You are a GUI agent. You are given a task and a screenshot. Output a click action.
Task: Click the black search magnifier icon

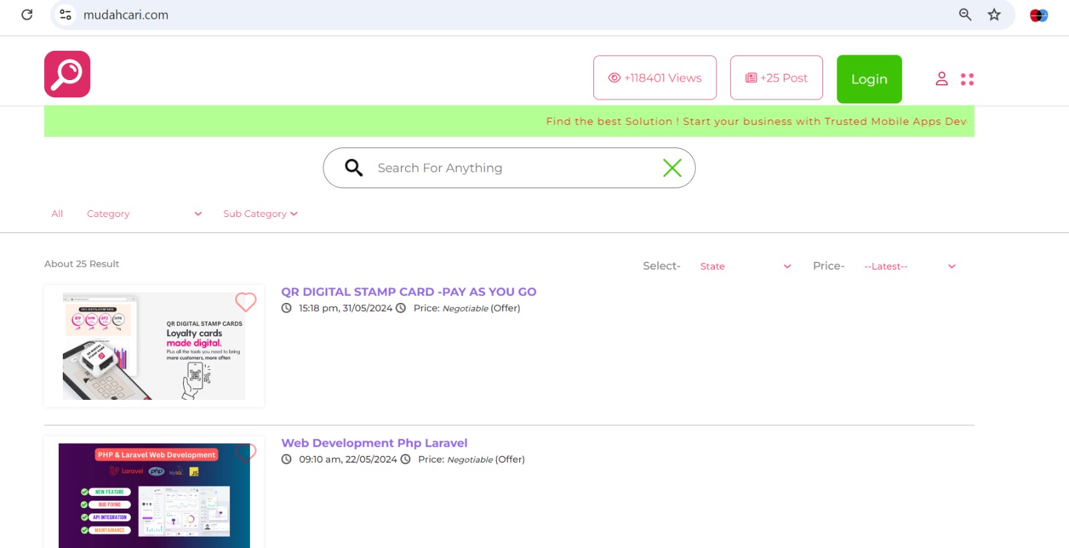click(x=353, y=168)
